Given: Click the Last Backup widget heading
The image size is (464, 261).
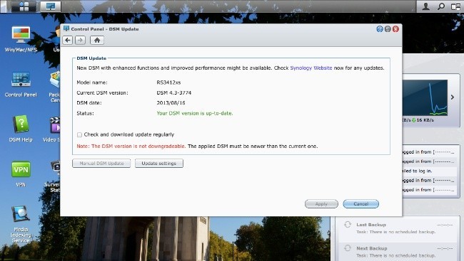Looking at the screenshot, I should click(x=371, y=225).
